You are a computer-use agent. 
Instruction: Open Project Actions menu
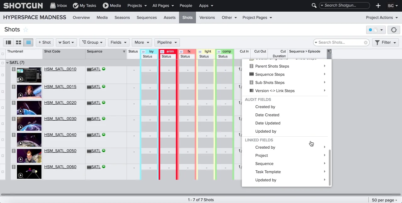coord(382,18)
